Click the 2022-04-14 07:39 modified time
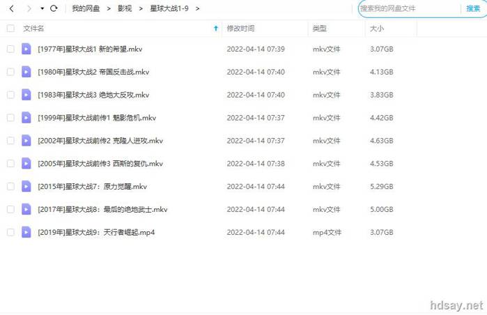This screenshot has width=487, height=315. pos(256,49)
